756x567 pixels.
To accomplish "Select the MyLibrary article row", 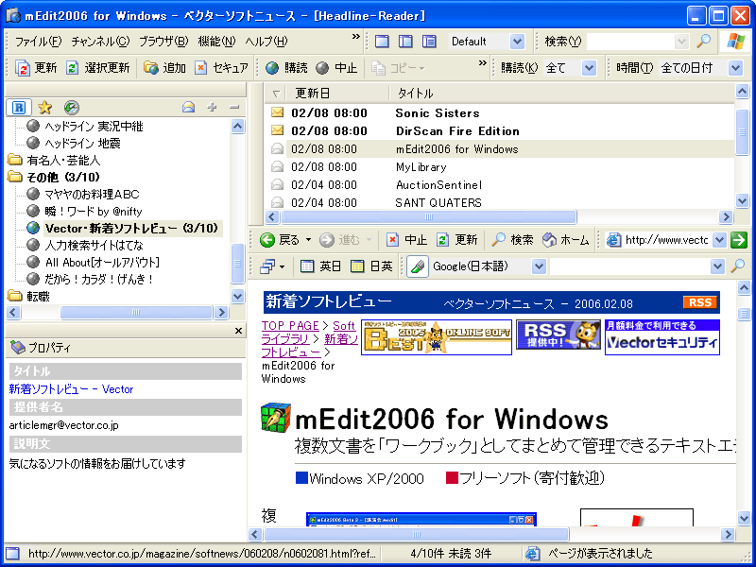I will pyautogui.click(x=499, y=167).
